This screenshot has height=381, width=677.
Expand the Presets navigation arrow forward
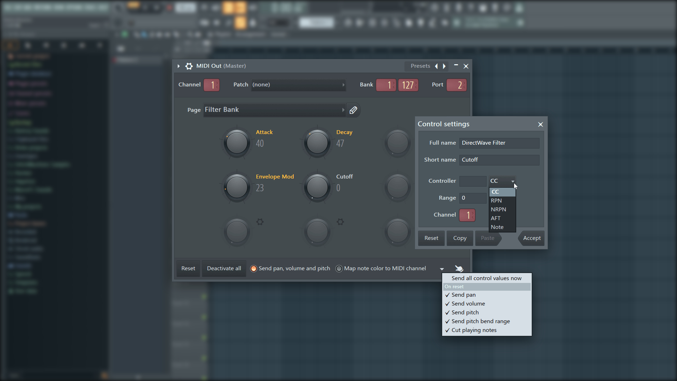pyautogui.click(x=443, y=66)
